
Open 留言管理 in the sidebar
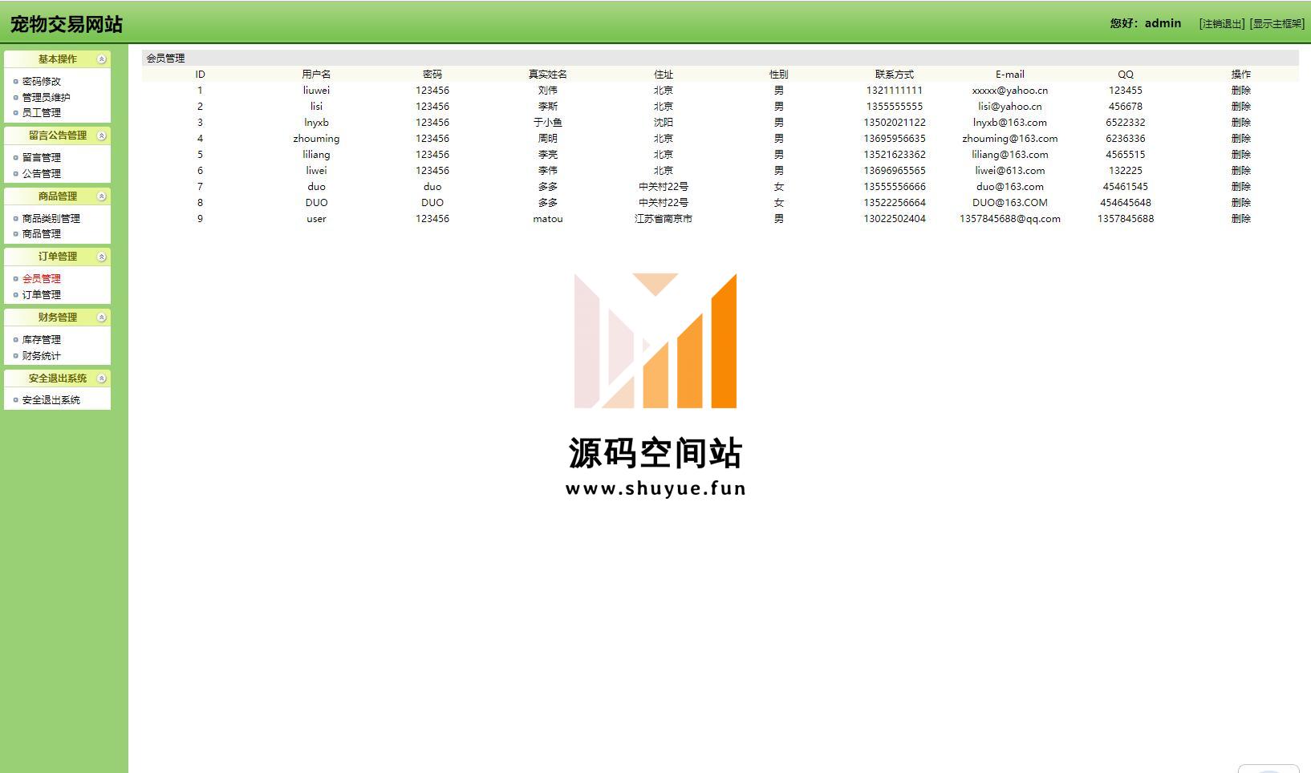(42, 157)
